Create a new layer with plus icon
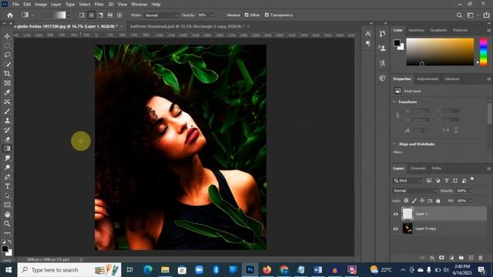Screen dimensions: 493x277 click(471, 258)
